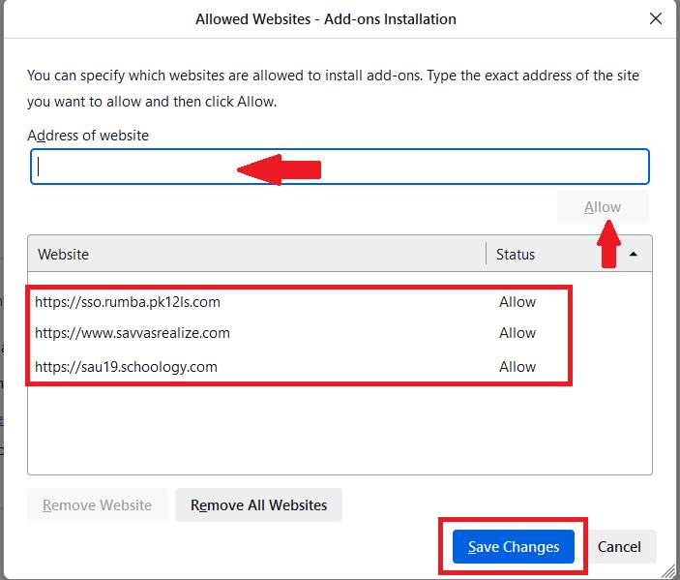This screenshot has height=580, width=680.
Task: Select https://www.savvasrealize.com row
Action: [340, 333]
